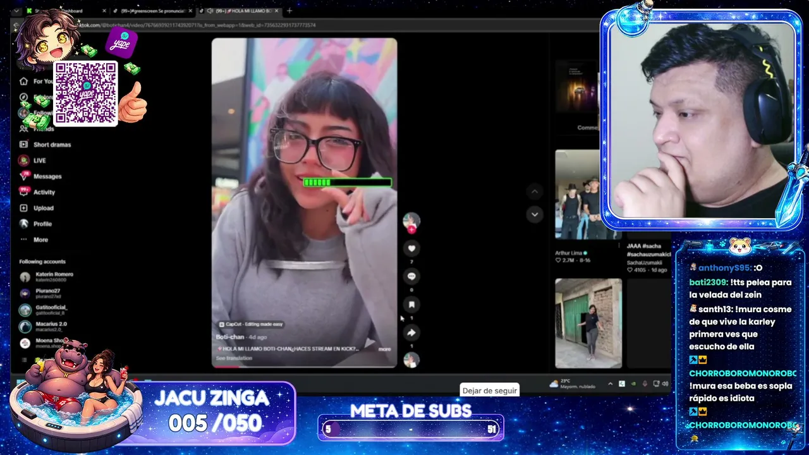Show hidden system tray icons chevron
Screen dimensions: 809x455
pos(610,384)
